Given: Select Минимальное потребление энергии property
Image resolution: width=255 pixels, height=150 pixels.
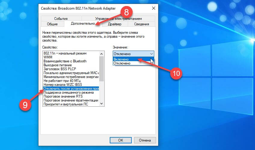Looking at the screenshot, I should pyautogui.click(x=71, y=77).
